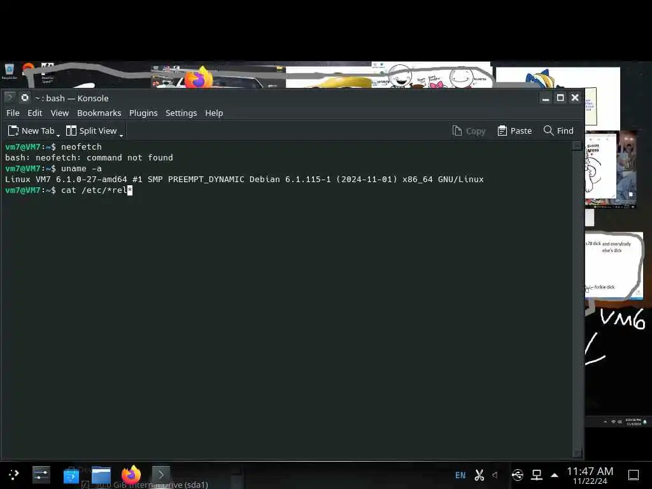Screen dimensions: 652x489
Task: Click the Split View toolbar button
Action: tap(92, 131)
